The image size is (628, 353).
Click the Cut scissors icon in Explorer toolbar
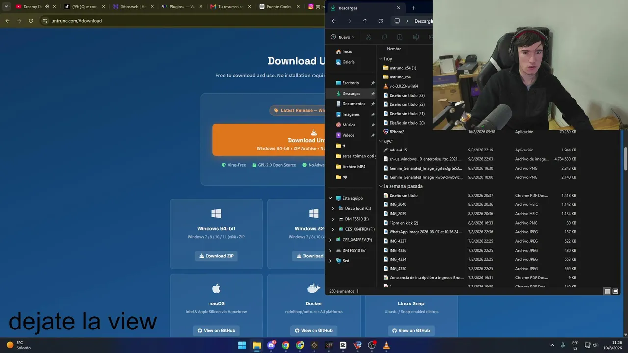(x=368, y=37)
